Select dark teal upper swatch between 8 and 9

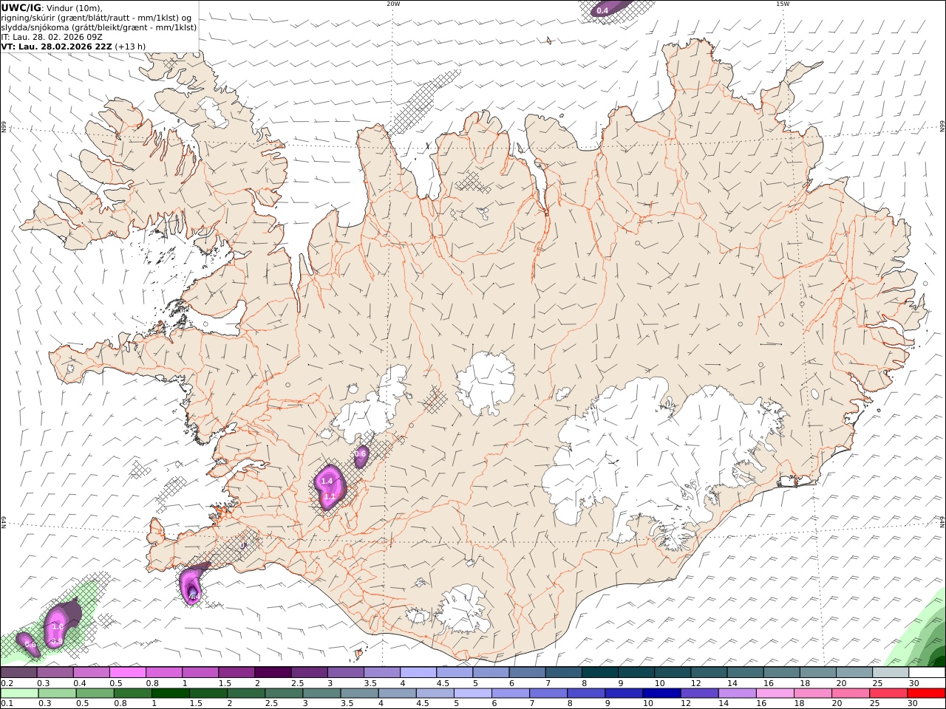[x=599, y=673]
